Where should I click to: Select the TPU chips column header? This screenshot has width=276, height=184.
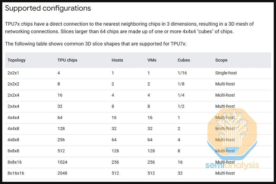tap(67, 60)
